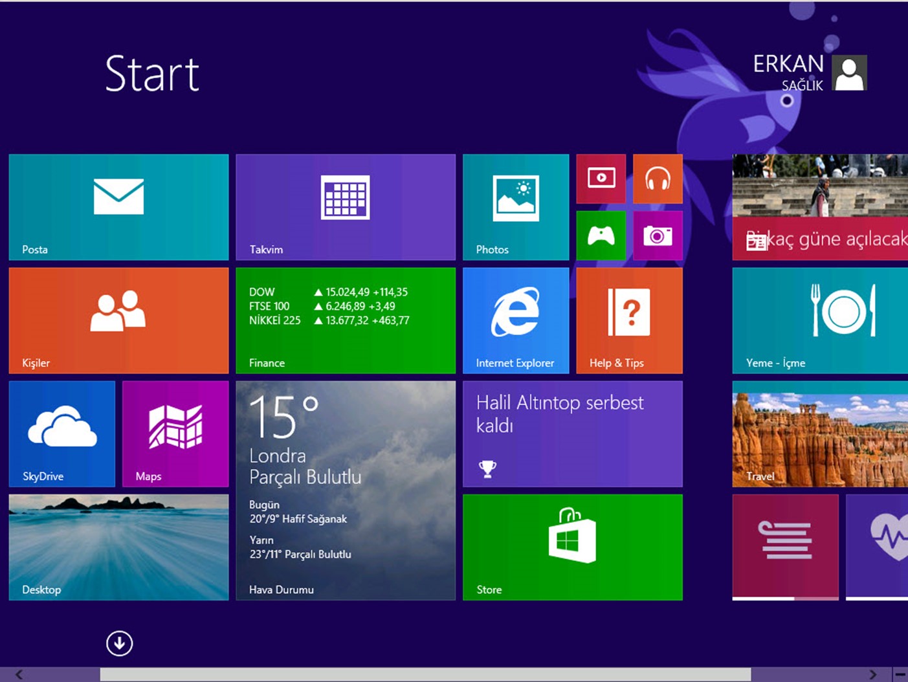Open the Store tile

tap(573, 547)
